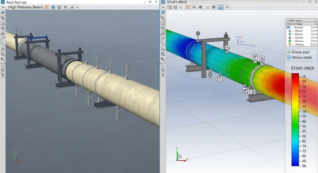The width and height of the screenshot is (318, 173).
Task: Click the camera icon in Revit's toolbar
Action: tap(59, 7)
